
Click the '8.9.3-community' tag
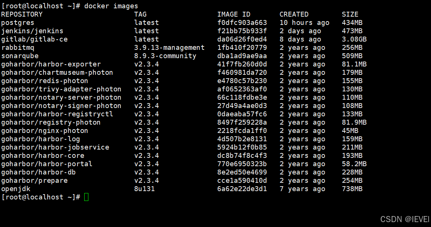coord(165,56)
